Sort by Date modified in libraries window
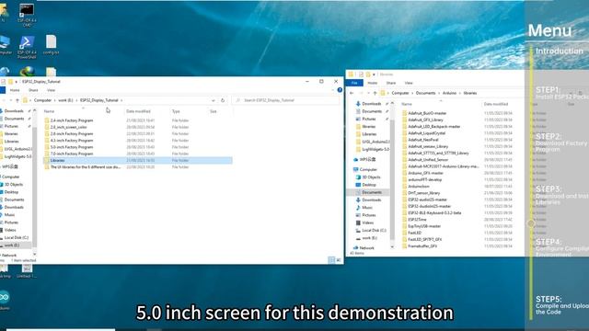589x331 pixels. point(496,104)
